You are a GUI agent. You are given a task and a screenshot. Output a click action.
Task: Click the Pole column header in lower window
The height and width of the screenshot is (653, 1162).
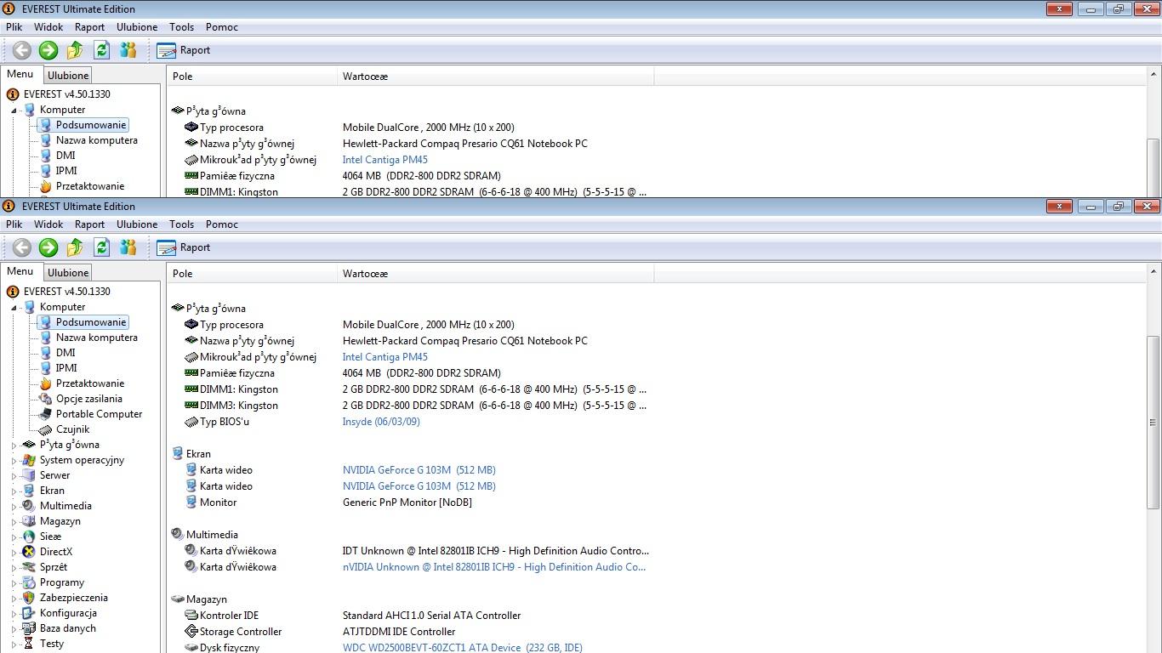pyautogui.click(x=252, y=274)
